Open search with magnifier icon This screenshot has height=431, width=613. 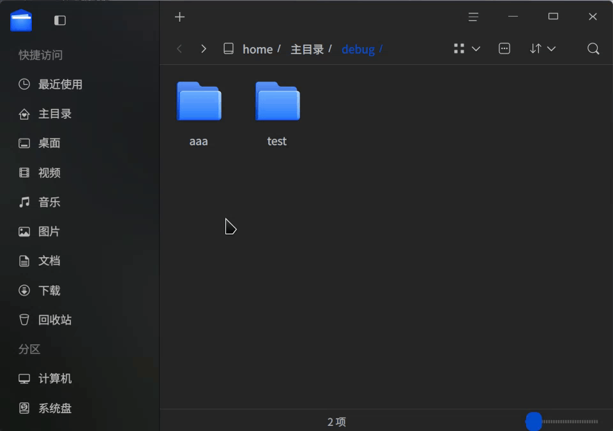pos(593,49)
